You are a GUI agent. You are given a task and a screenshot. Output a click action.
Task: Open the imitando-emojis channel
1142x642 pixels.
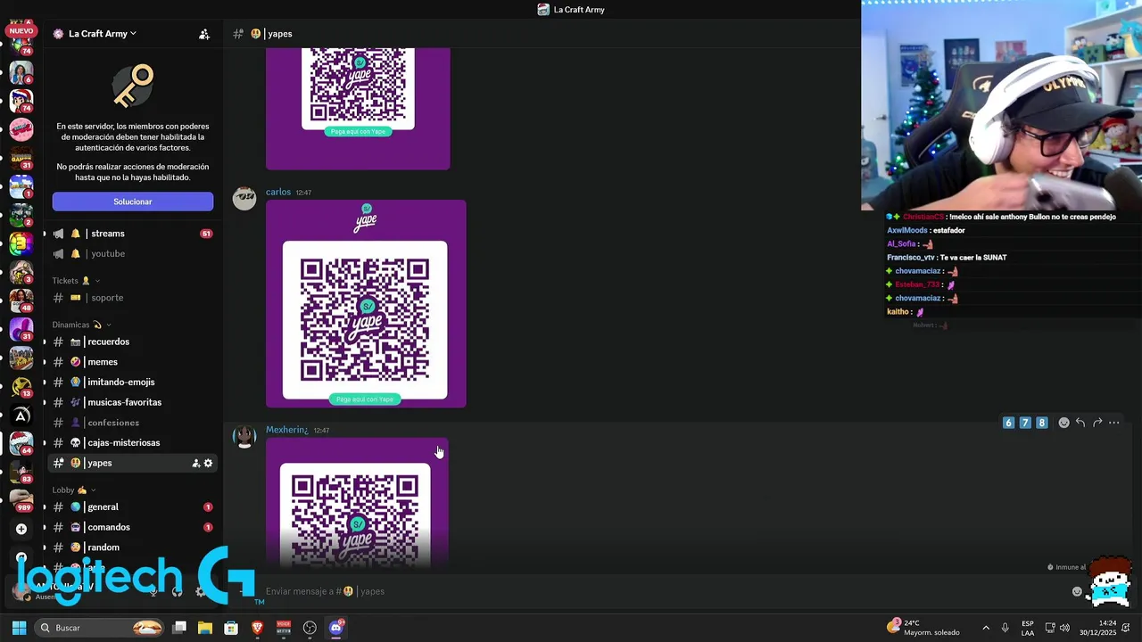pos(132,383)
